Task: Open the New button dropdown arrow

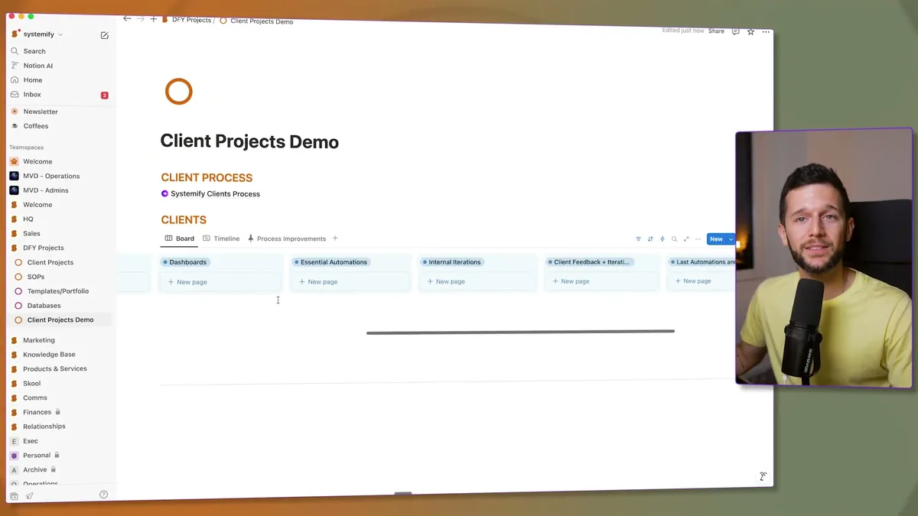Action: coord(731,239)
